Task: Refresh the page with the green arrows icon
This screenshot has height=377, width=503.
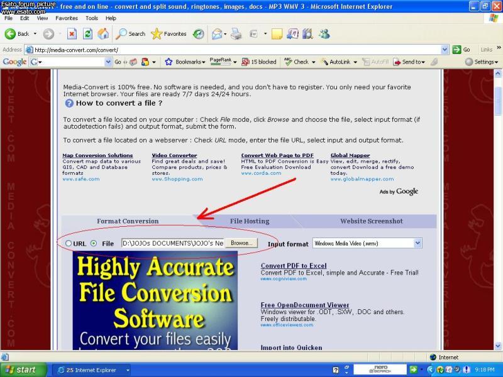Action: click(87, 34)
